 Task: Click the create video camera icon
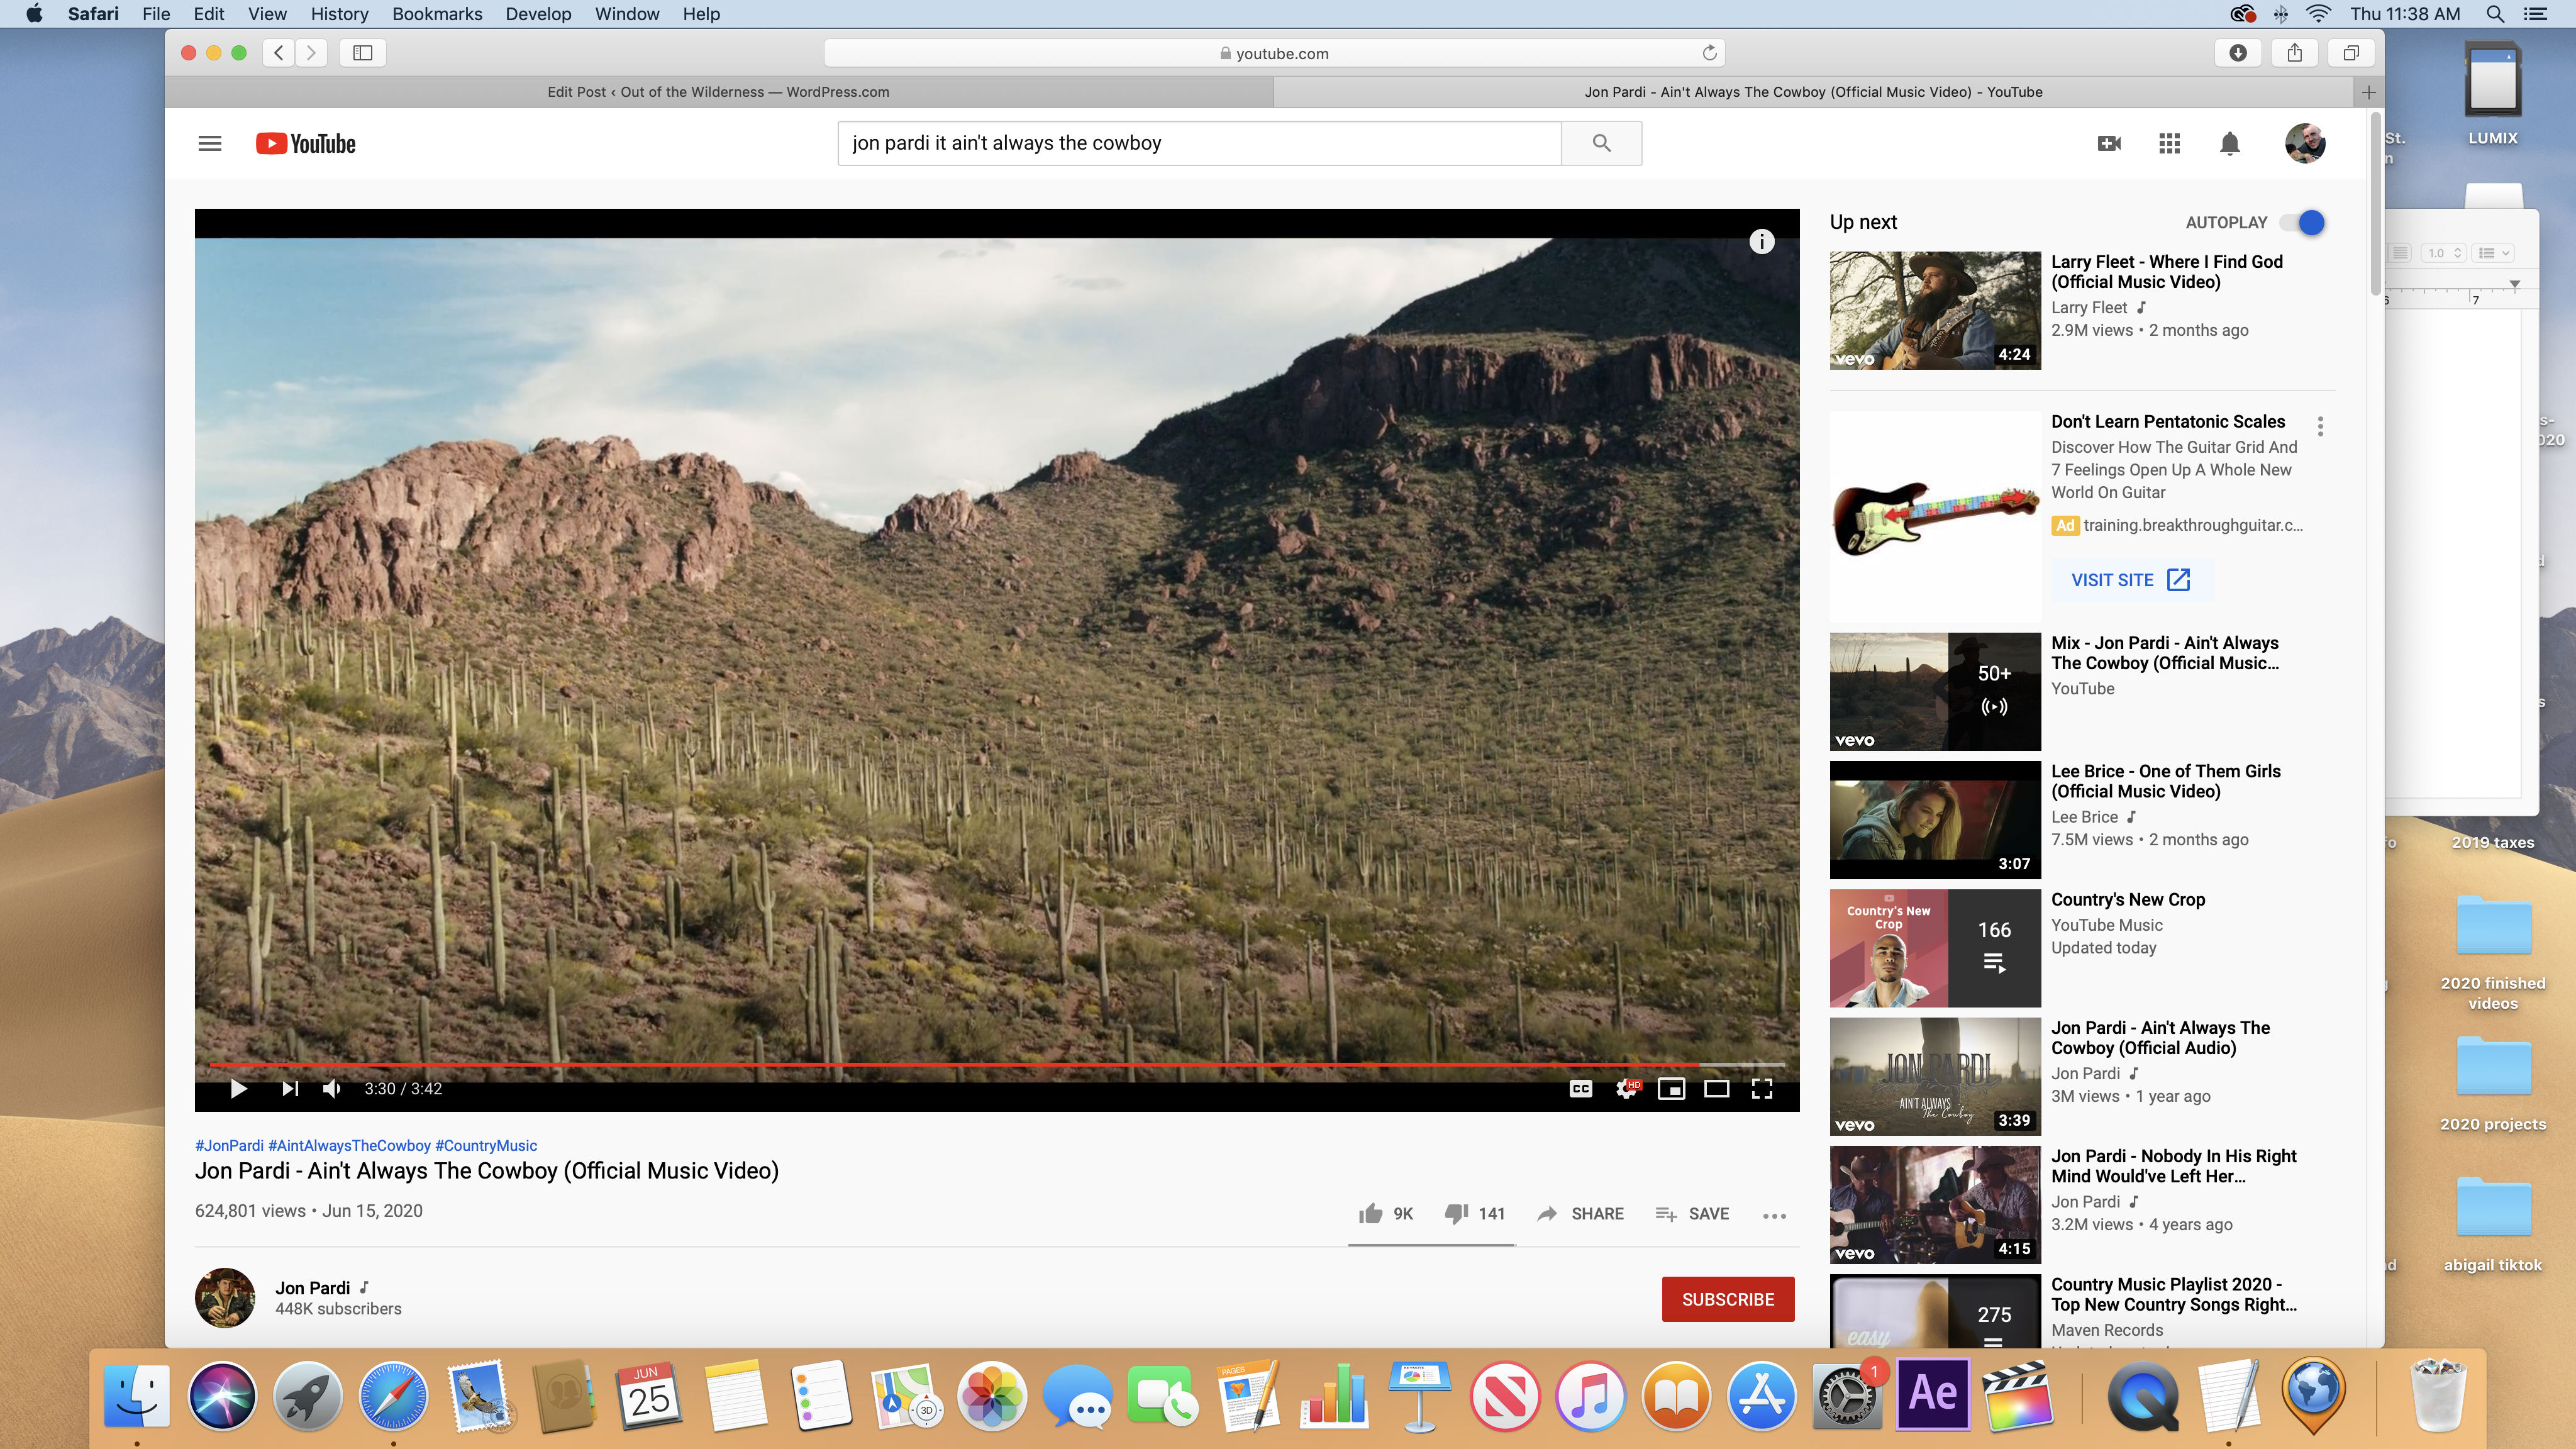(x=2109, y=143)
